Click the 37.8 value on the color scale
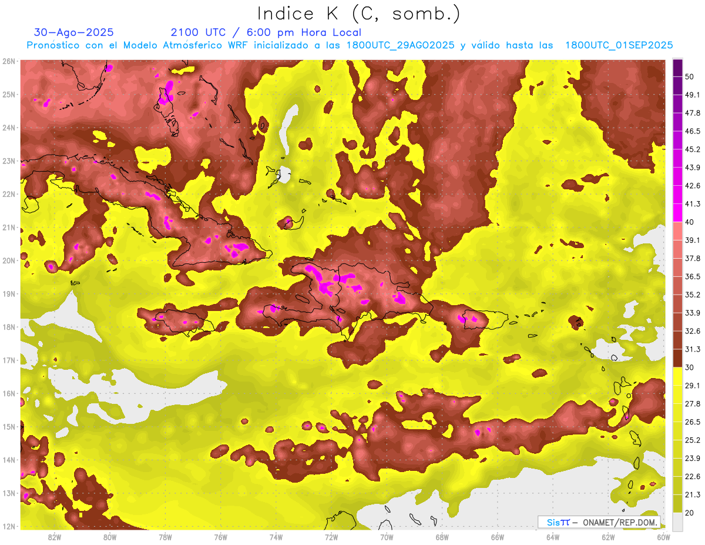The image size is (705, 545). [692, 258]
